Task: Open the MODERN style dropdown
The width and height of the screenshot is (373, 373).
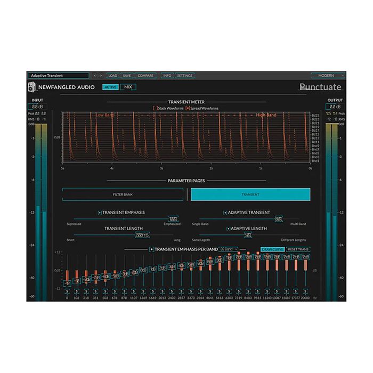Action: 328,76
